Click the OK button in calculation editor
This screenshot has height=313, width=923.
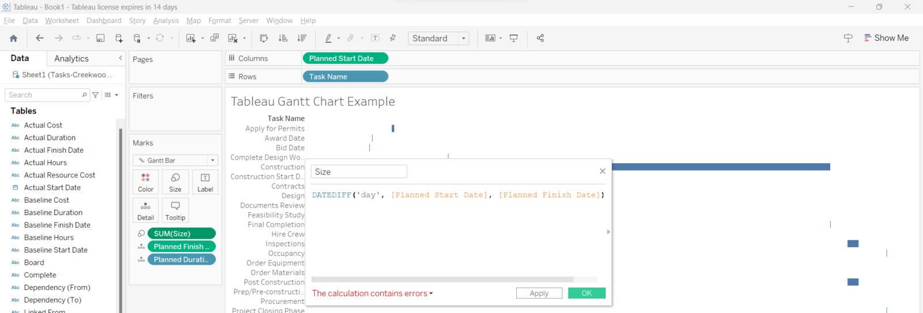tap(587, 293)
